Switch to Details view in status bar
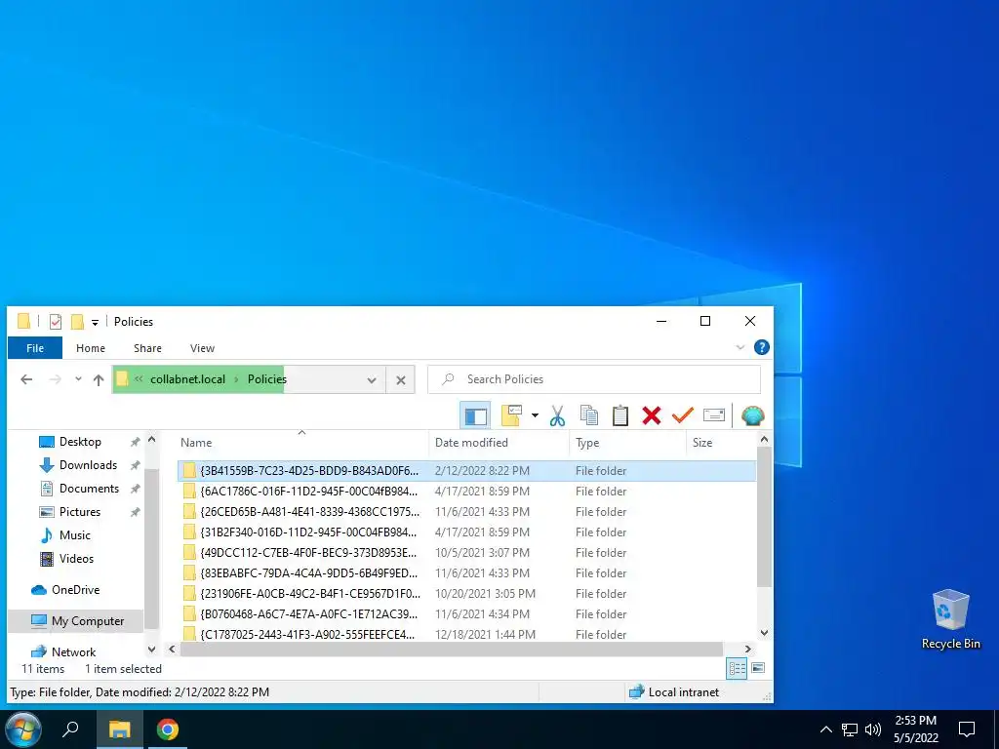Image resolution: width=999 pixels, height=749 pixels. (737, 668)
